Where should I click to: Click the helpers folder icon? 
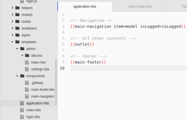point(17,8)
